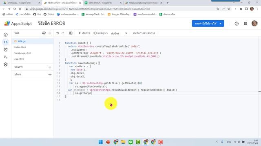
Task: Open the help question mark icon
Action: point(237,24)
